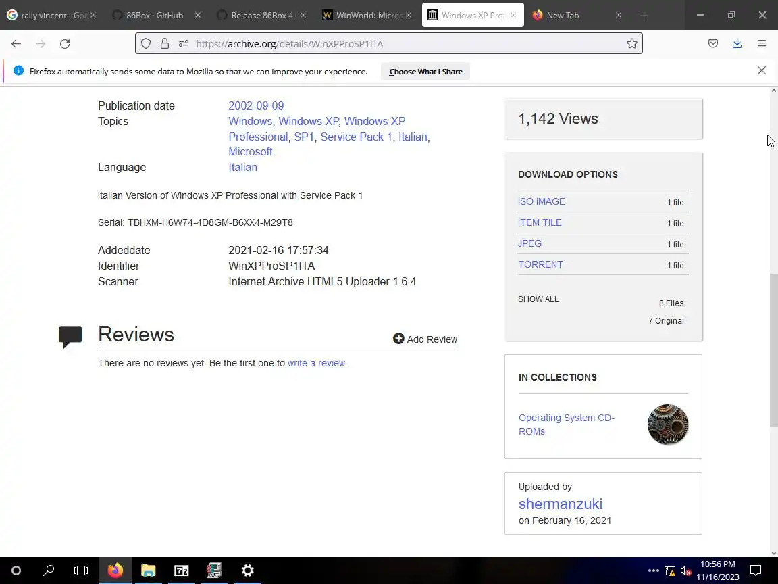View site security padlock info
The width and height of the screenshot is (778, 584).
164,44
